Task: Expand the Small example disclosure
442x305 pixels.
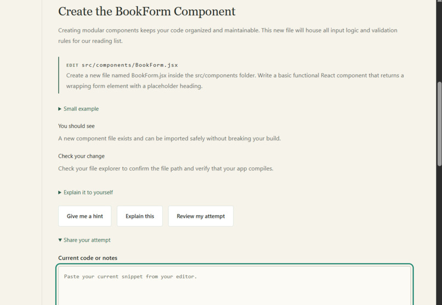Action: (x=78, y=109)
